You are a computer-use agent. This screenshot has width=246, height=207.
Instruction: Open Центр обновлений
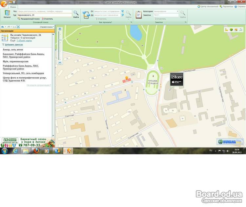(208, 6)
